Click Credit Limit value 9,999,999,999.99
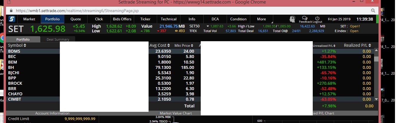The height and width of the screenshot is (123, 405). 80,119
